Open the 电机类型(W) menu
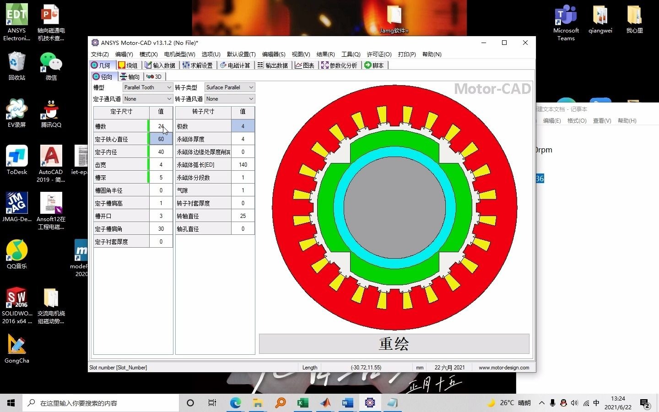The image size is (659, 412). tap(179, 54)
